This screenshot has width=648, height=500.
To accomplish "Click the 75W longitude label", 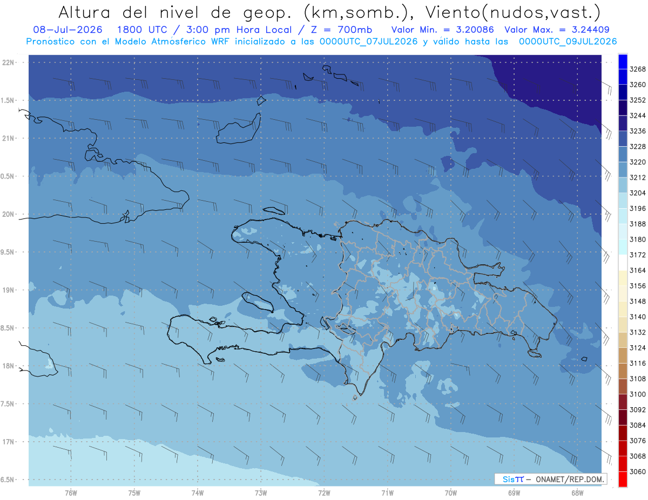I will pos(134,493).
